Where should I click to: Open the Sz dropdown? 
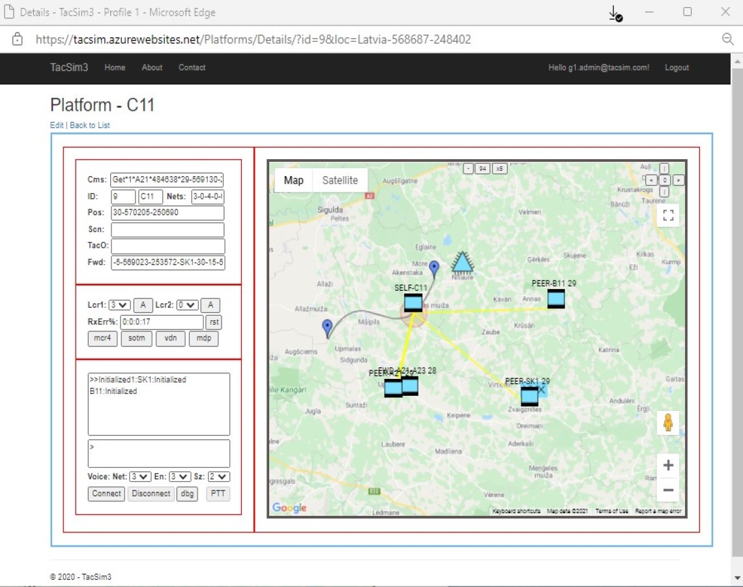[218, 476]
